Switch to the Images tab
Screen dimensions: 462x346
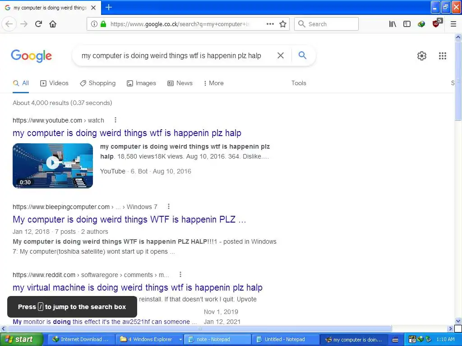point(141,83)
